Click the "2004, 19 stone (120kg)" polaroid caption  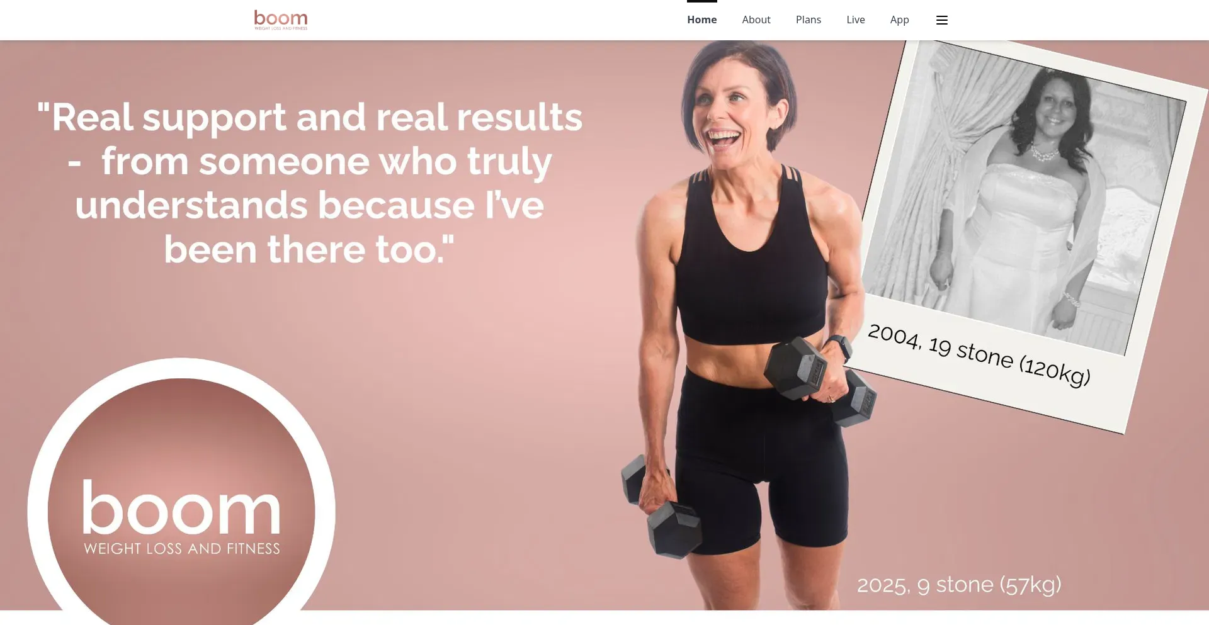[x=979, y=354]
